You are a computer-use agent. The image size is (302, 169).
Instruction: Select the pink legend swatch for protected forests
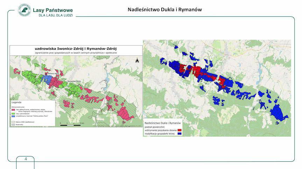tap(13, 109)
